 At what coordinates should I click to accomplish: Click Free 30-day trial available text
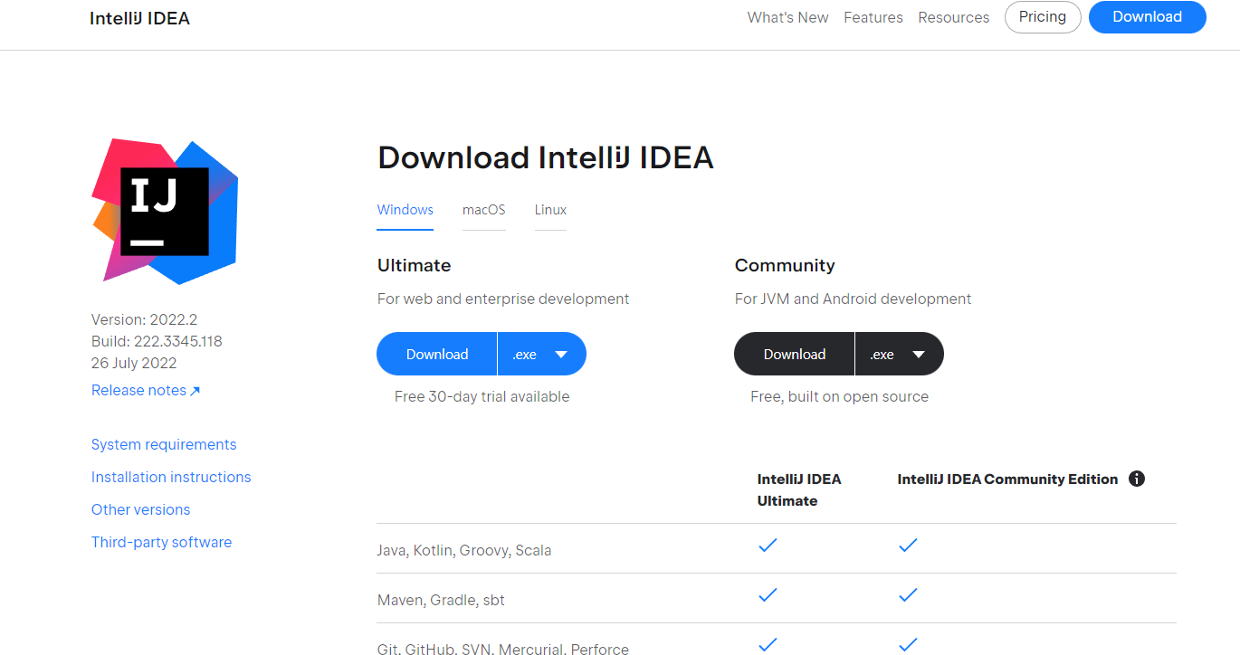(482, 396)
